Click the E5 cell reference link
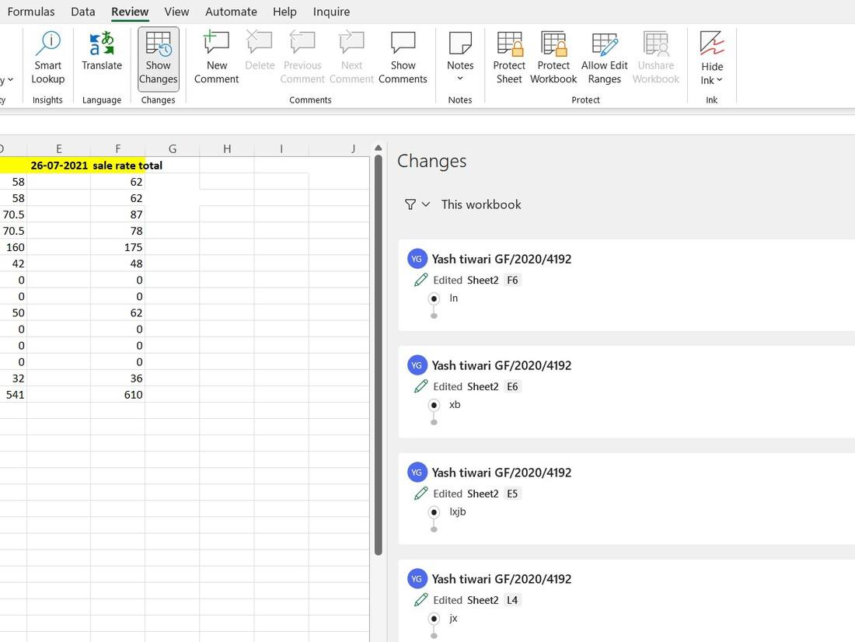855x642 pixels. click(512, 494)
